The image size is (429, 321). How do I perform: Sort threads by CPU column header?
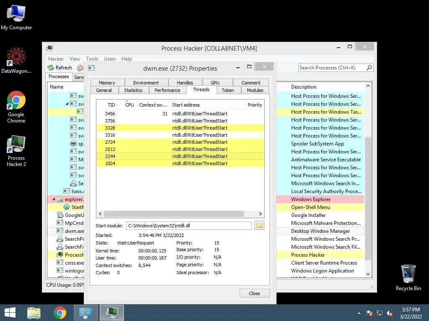pos(127,105)
